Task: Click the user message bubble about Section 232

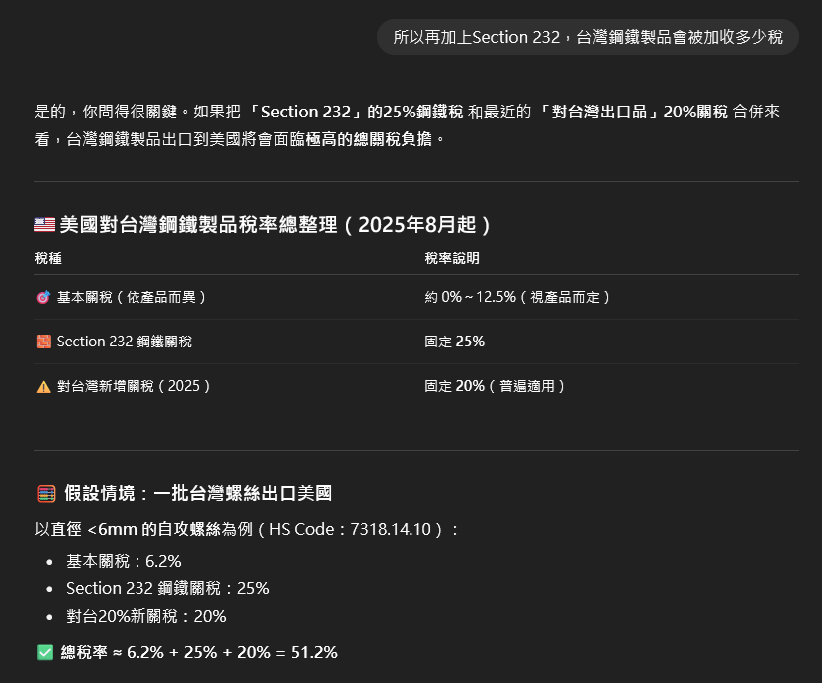Action: [x=588, y=37]
